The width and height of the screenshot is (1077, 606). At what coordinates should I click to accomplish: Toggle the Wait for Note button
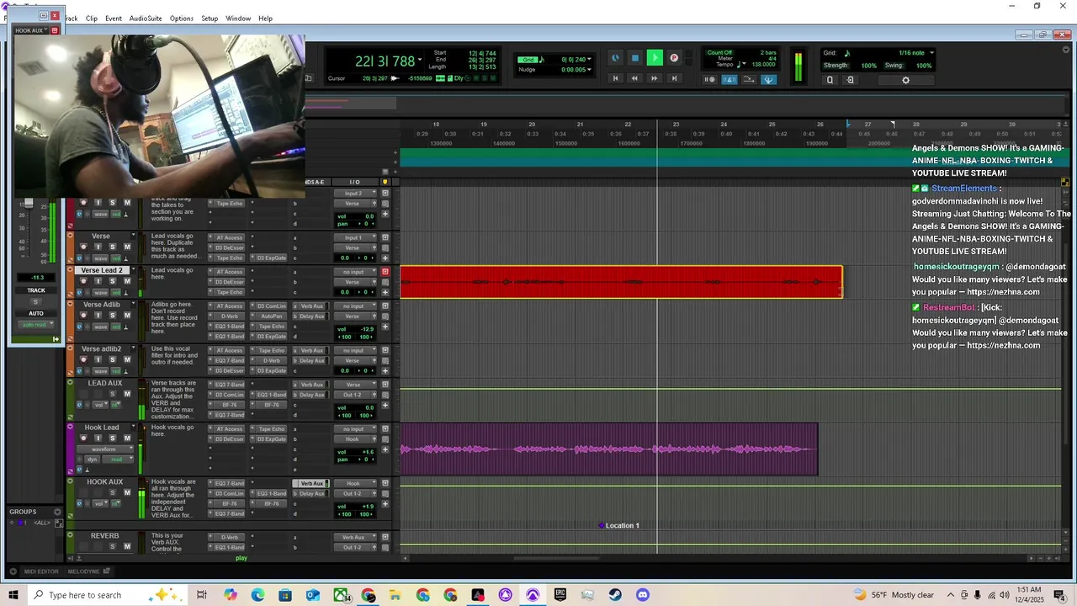pyautogui.click(x=710, y=80)
